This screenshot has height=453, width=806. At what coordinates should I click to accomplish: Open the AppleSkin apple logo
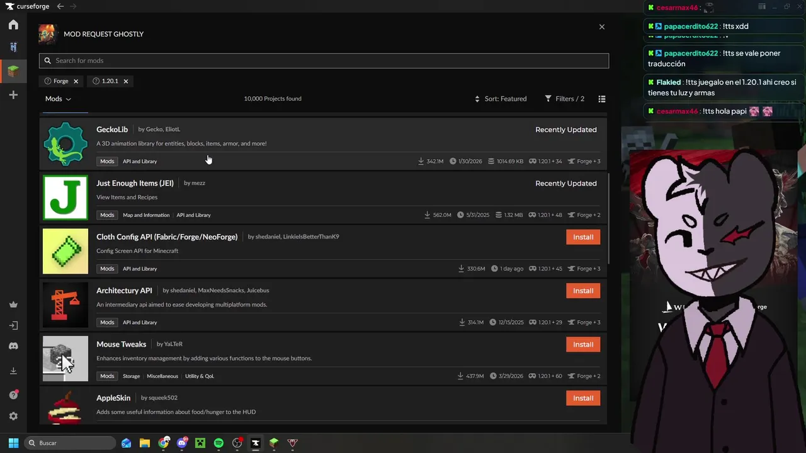coord(65,406)
